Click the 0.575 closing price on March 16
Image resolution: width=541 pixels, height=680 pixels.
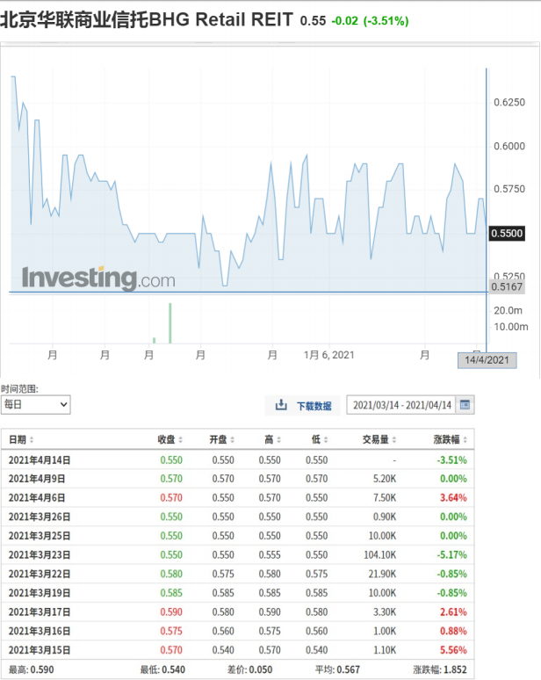pyautogui.click(x=171, y=632)
